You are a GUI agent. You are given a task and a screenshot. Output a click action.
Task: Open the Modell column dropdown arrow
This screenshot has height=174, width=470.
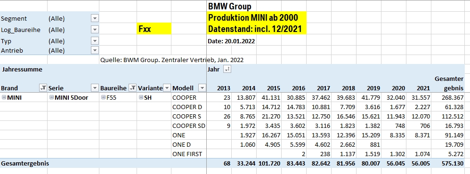(x=203, y=88)
